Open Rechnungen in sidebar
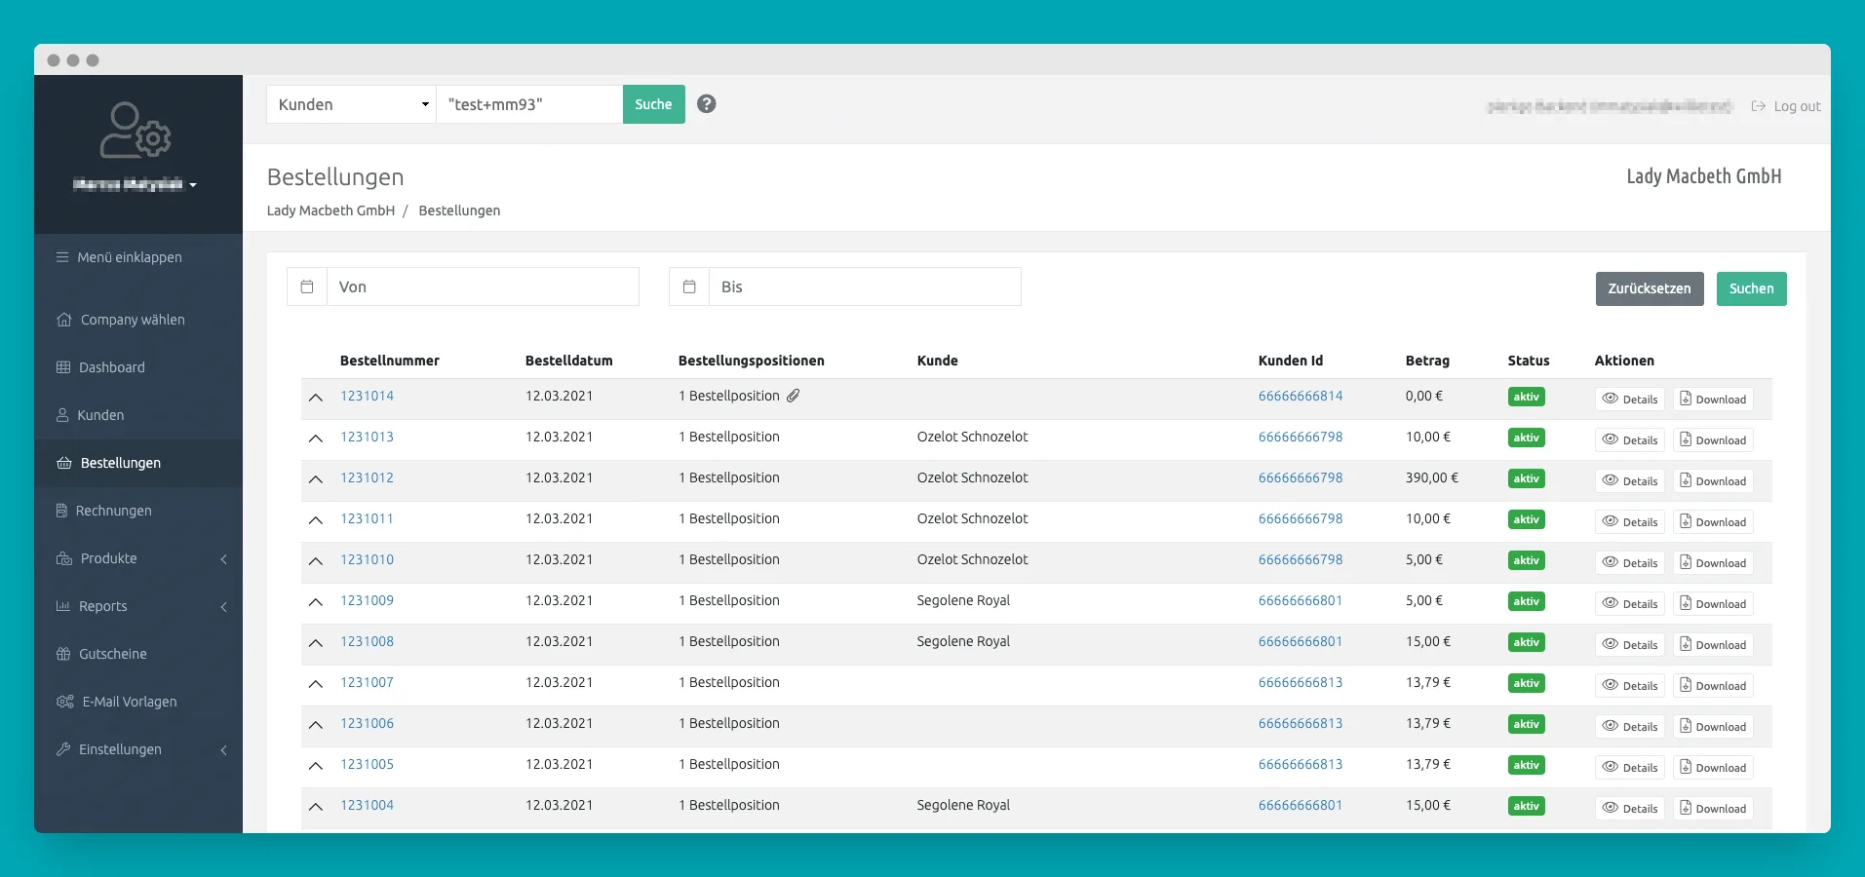Screen dimensions: 1865x877 pyautogui.click(x=104, y=511)
